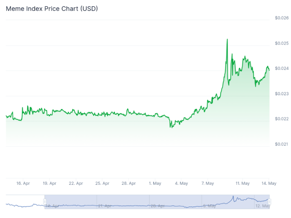
Task: Click the $0.024 price axis label
Action: click(x=282, y=69)
